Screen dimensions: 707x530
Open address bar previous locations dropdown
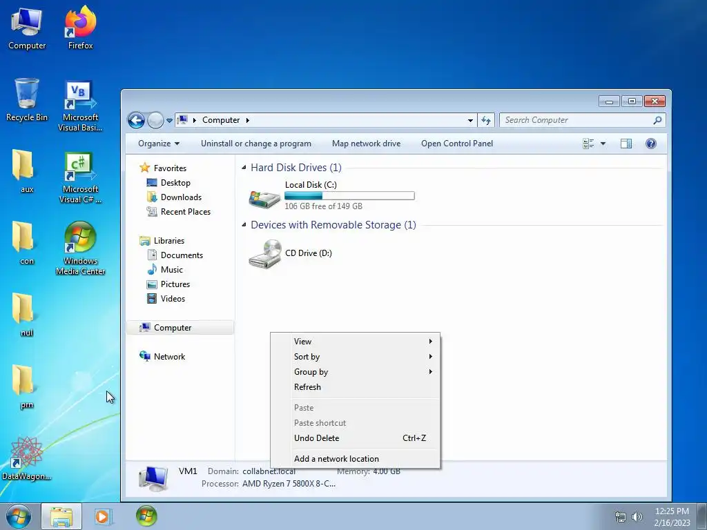point(470,120)
